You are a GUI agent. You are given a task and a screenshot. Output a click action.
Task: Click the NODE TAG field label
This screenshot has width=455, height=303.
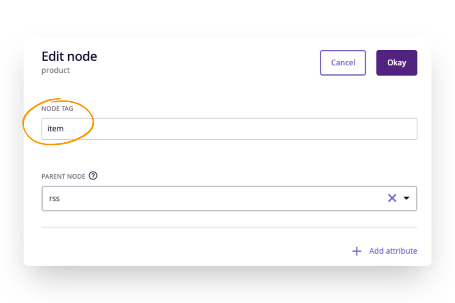click(57, 108)
